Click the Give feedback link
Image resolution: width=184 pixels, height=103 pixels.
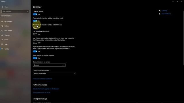(166, 14)
